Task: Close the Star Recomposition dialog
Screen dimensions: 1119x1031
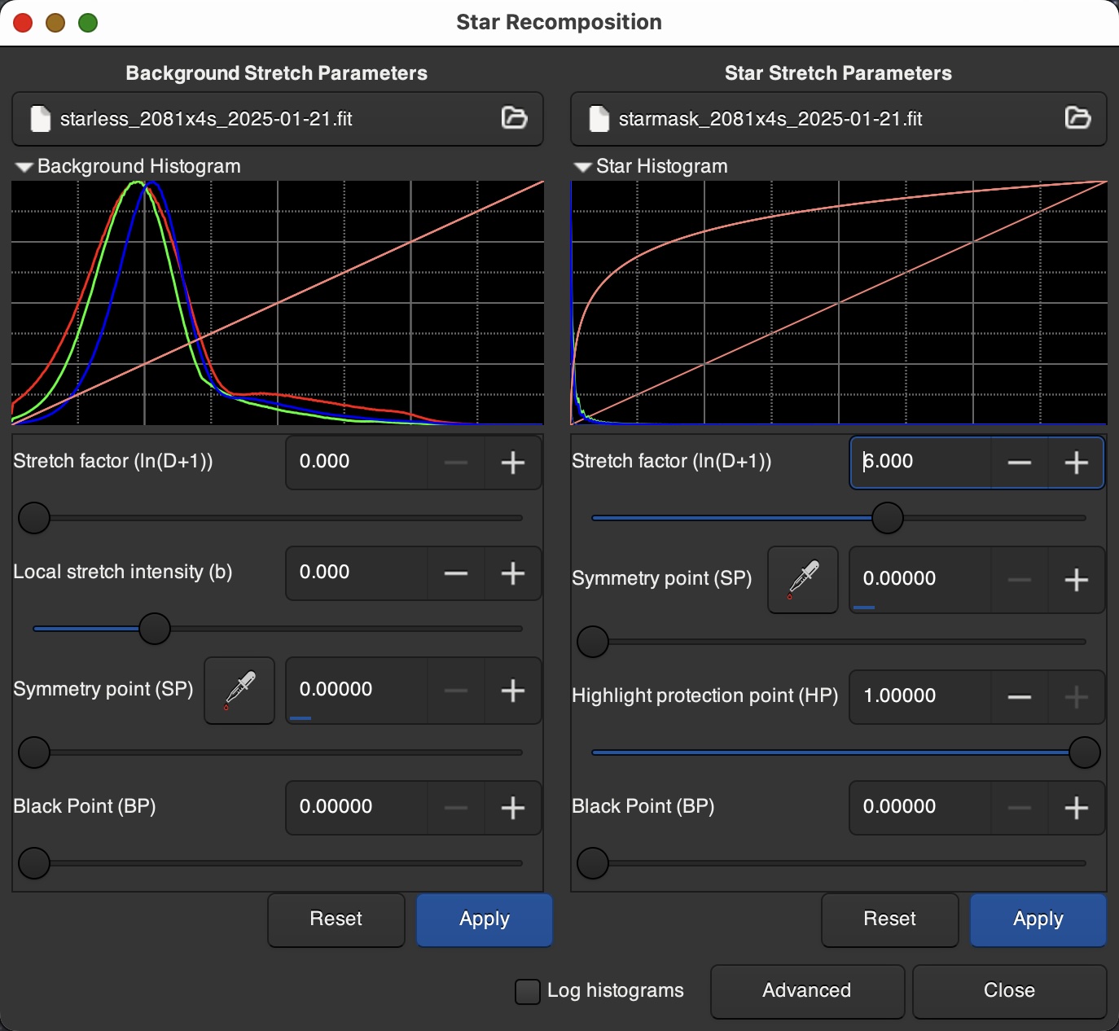Action: [x=1010, y=991]
